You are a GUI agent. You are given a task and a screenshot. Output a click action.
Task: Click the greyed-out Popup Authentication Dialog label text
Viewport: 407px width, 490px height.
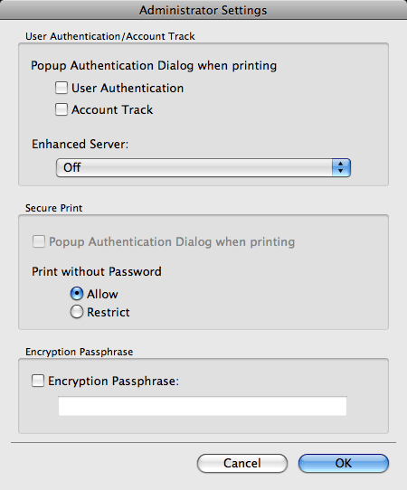(x=172, y=242)
